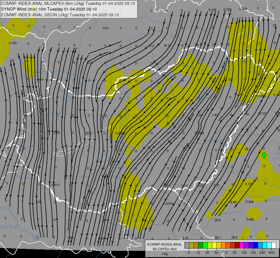Click the 0.160 value at left edge
This screenshot has width=280, height=258.
(x=13, y=43)
